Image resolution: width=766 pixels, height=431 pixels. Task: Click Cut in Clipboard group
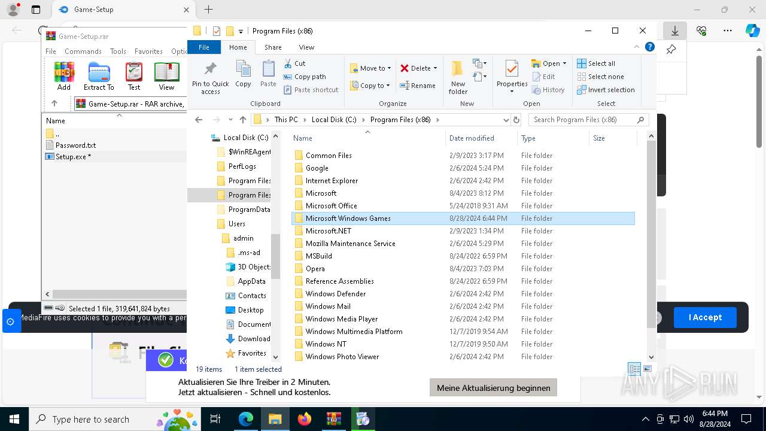click(294, 63)
